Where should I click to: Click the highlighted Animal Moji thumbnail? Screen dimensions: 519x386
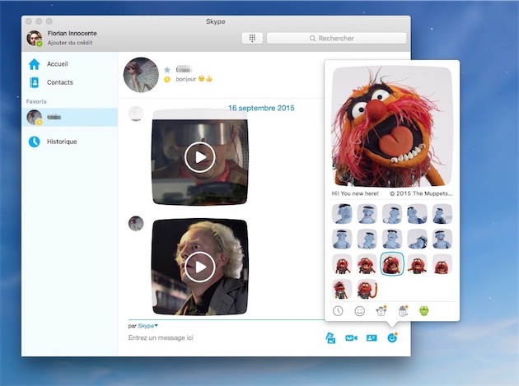pyautogui.click(x=392, y=263)
